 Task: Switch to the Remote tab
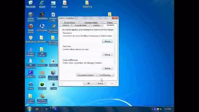click(110, 23)
